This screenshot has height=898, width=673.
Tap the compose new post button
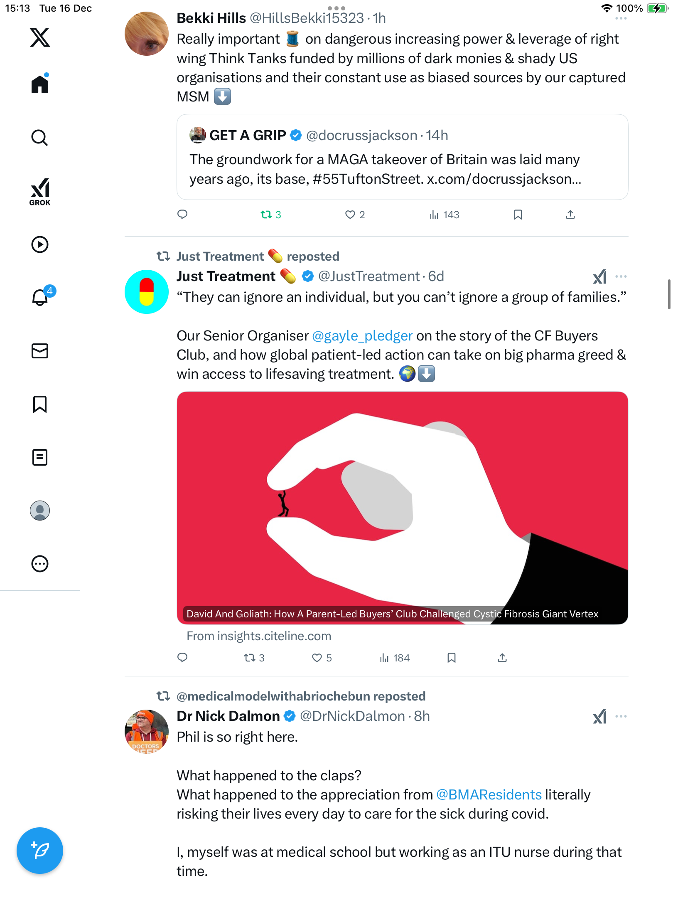40,851
